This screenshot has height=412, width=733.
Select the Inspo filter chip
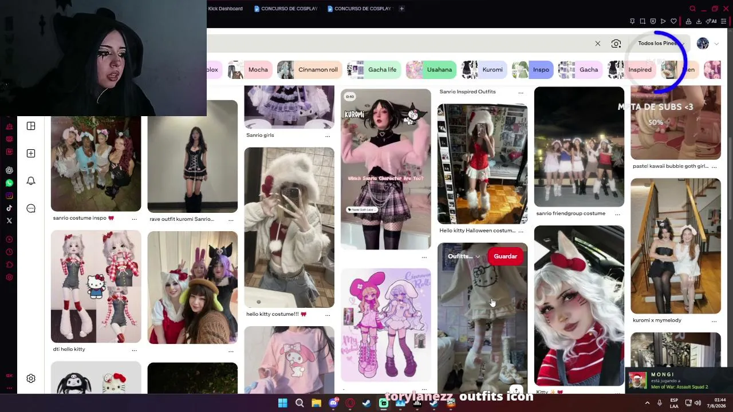click(533, 70)
